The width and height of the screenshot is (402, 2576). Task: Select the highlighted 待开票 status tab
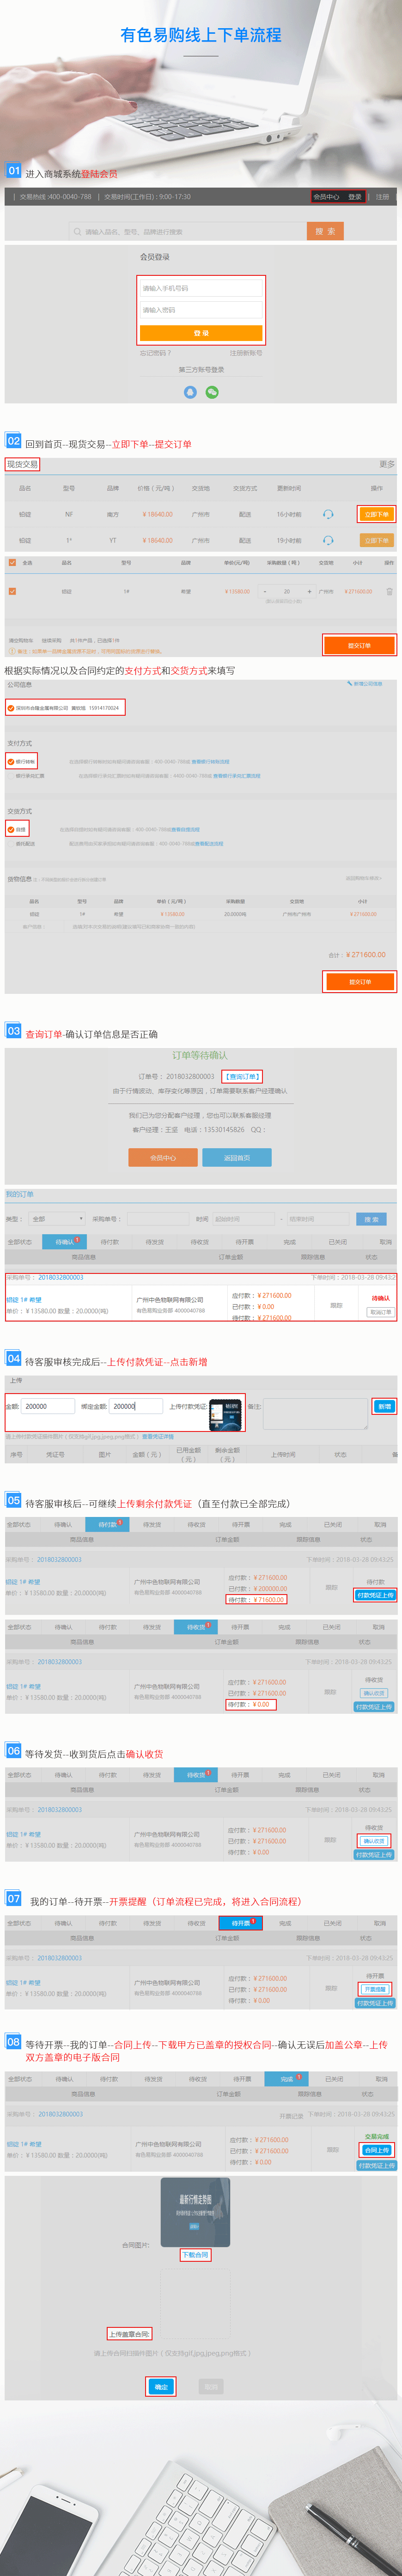click(241, 1922)
